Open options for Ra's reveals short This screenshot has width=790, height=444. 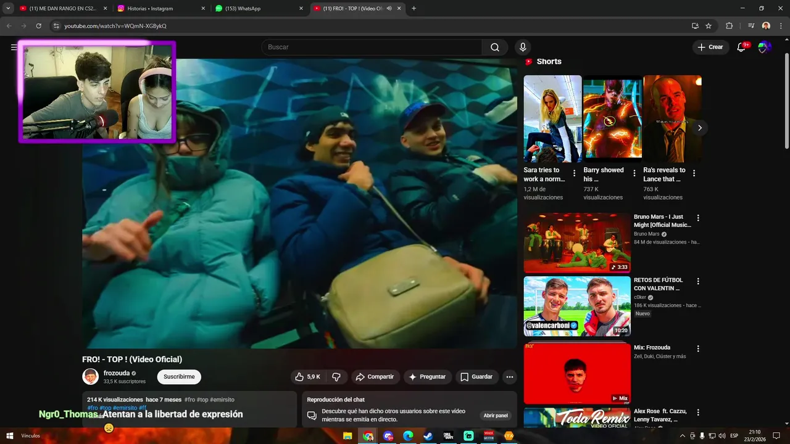point(694,173)
